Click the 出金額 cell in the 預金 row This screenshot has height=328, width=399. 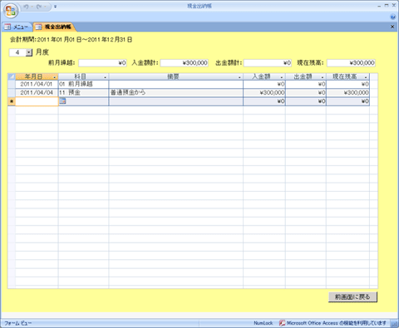pyautogui.click(x=306, y=93)
